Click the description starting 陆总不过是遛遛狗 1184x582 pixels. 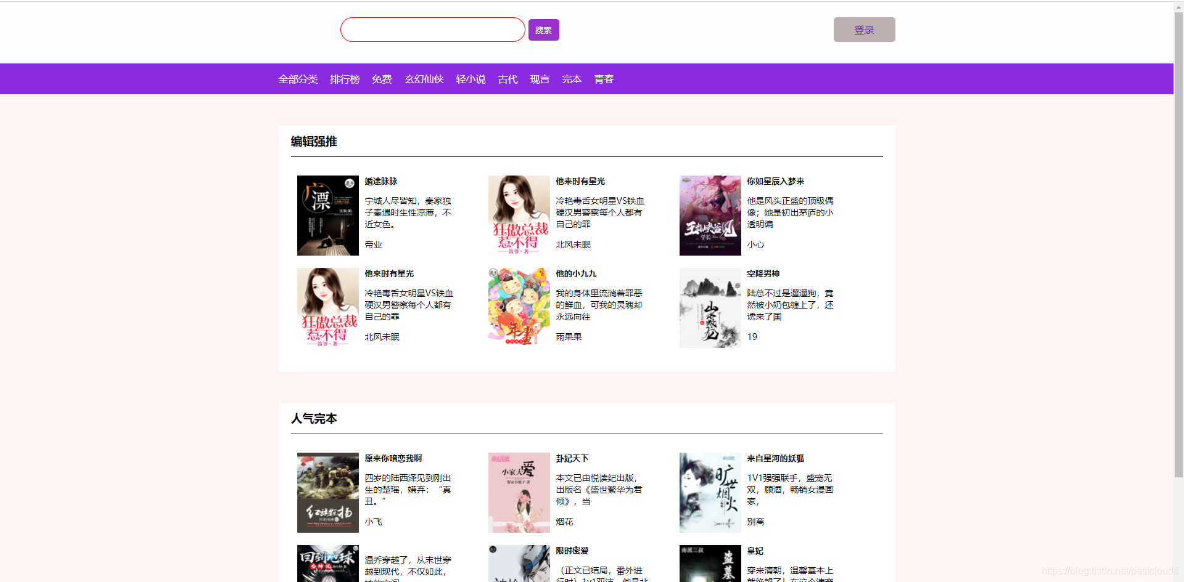[791, 305]
